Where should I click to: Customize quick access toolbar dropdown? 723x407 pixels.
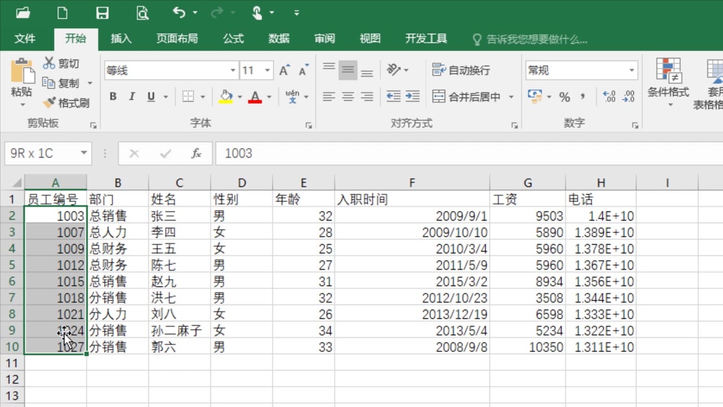tap(297, 12)
